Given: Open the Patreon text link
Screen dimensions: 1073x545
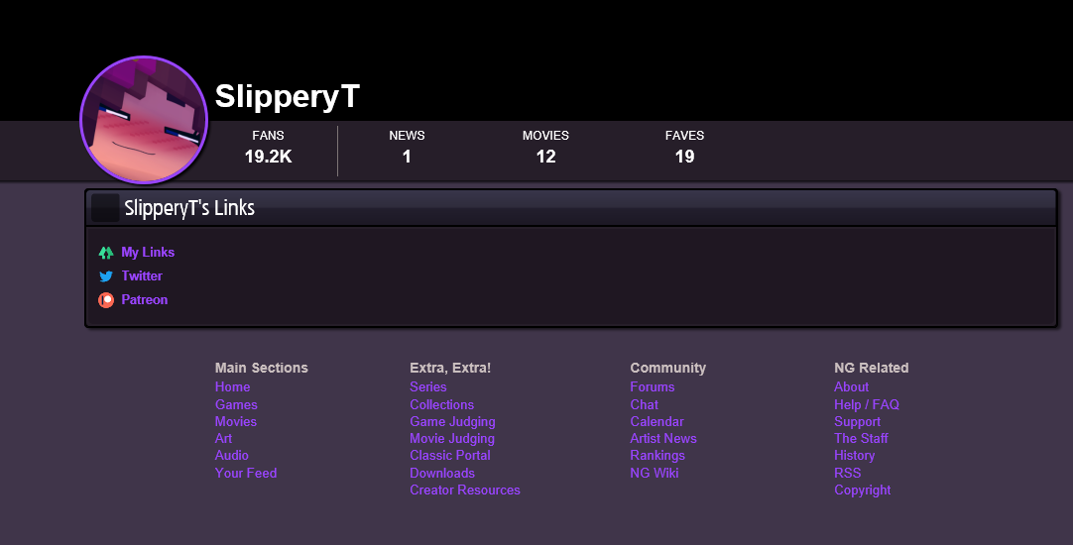Looking at the screenshot, I should pyautogui.click(x=145, y=300).
